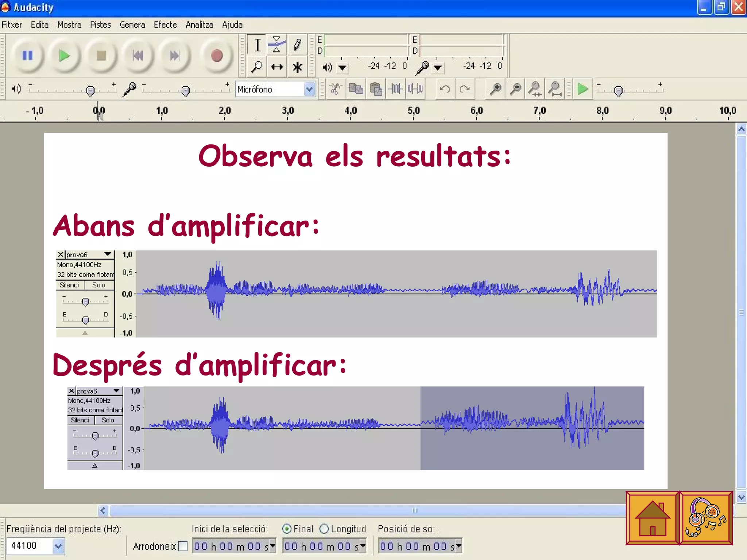Open the Edita menu

pyautogui.click(x=40, y=25)
